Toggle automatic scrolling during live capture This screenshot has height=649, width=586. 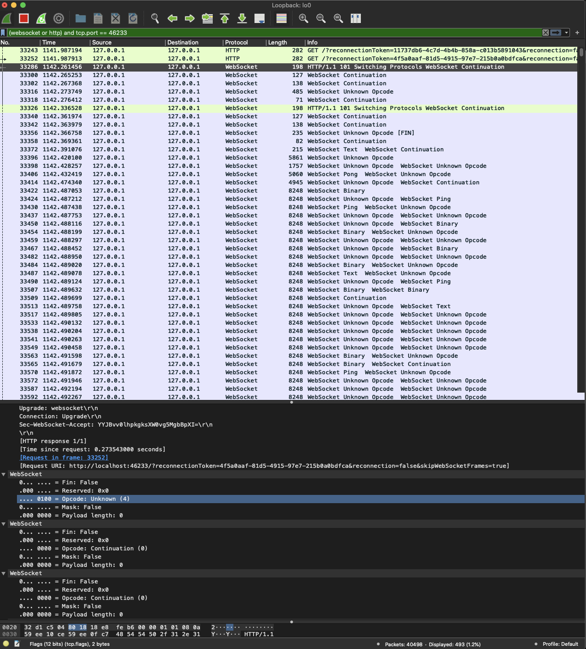point(259,19)
